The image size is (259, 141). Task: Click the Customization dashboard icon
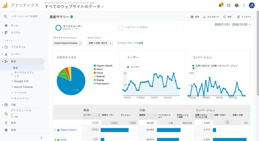point(6,33)
